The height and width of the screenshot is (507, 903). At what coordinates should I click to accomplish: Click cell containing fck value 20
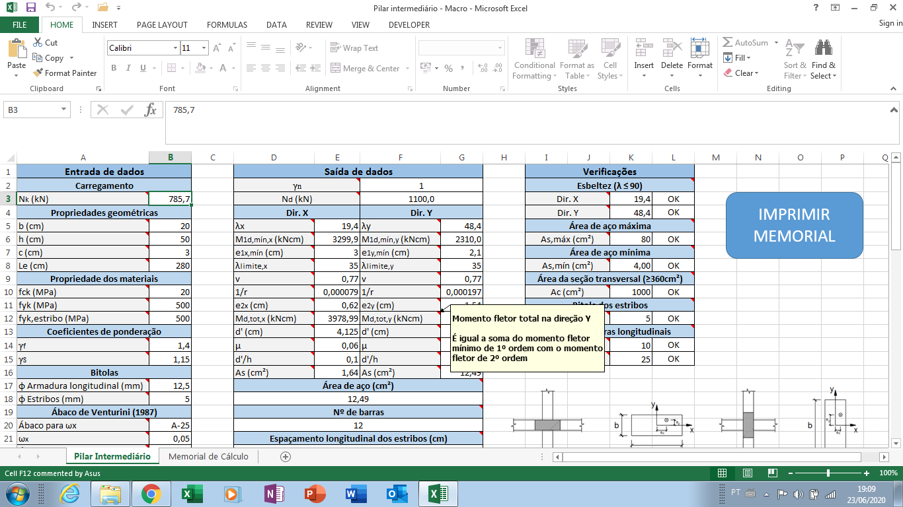coord(171,292)
